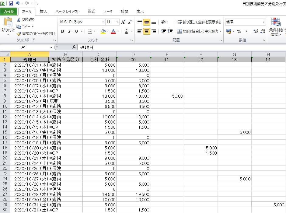
Task: Click the decrease indent icon
Action: (163, 31)
